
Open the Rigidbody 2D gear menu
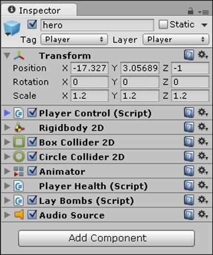[203, 127]
